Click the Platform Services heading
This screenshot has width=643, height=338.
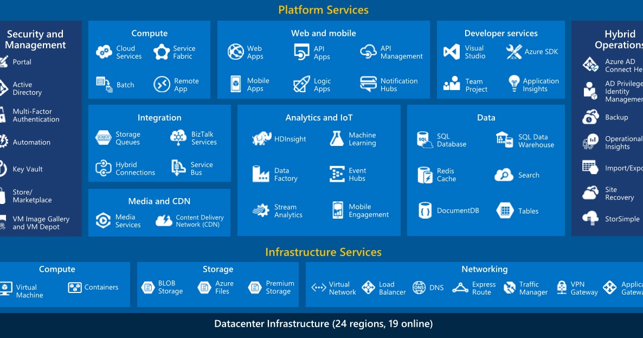pos(323,9)
